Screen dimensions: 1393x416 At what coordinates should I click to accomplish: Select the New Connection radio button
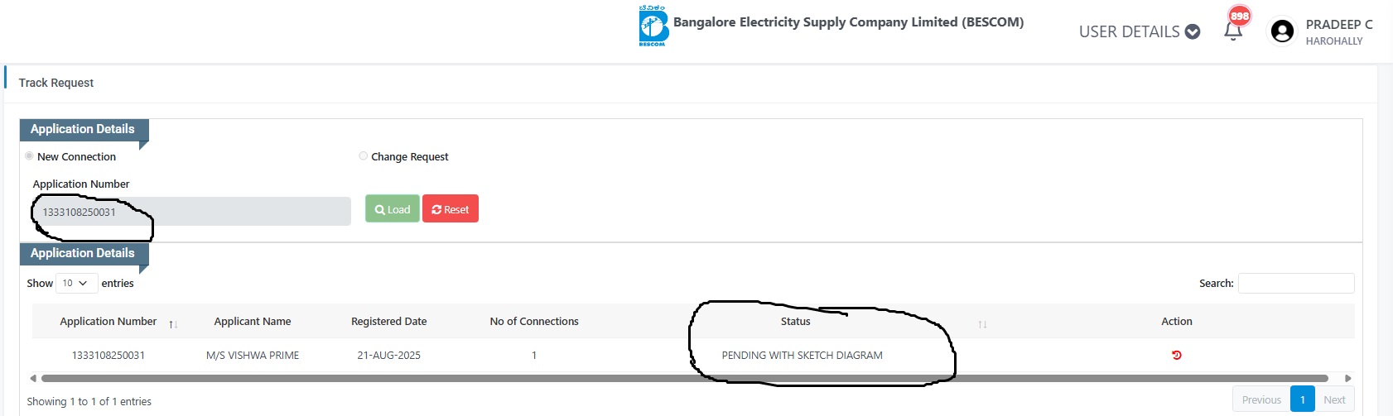coord(30,156)
